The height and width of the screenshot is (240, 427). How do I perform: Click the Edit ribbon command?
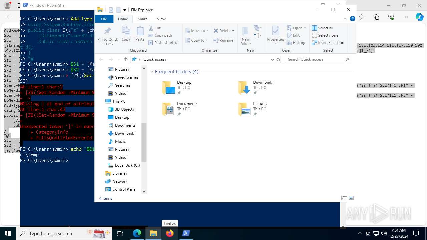pyautogui.click(x=293, y=35)
